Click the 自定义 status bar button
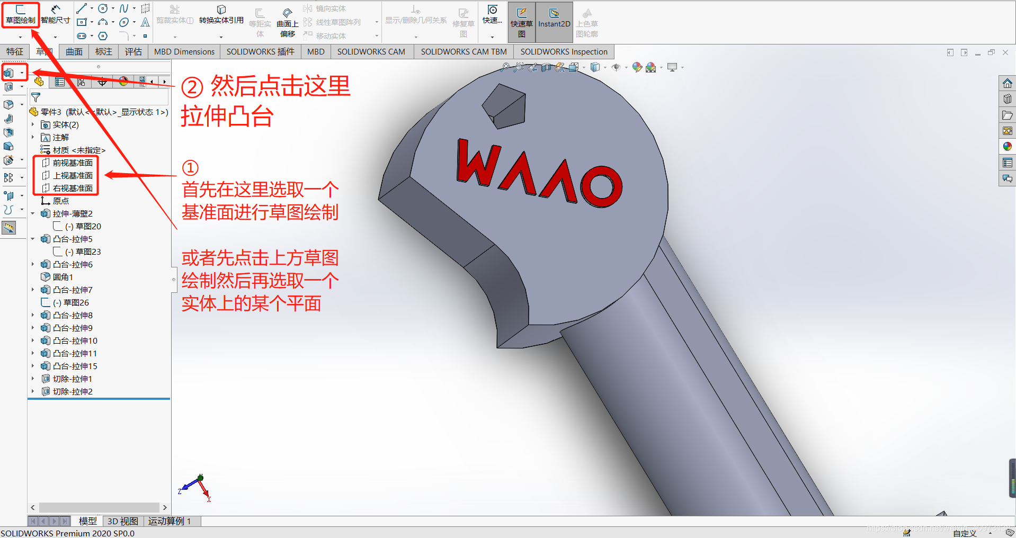 coord(965,533)
